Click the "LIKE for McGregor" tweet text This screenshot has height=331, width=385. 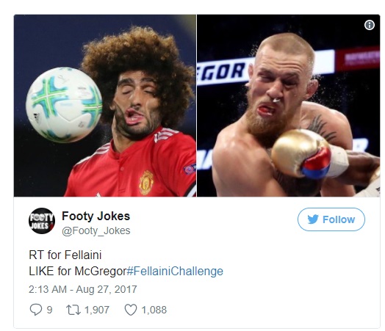(x=78, y=271)
